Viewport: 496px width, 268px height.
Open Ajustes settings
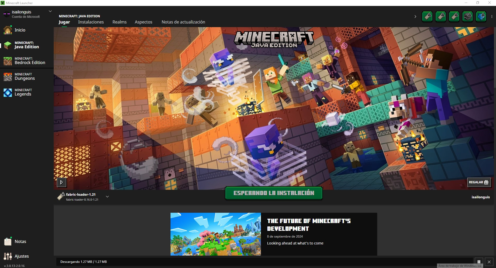(27, 256)
